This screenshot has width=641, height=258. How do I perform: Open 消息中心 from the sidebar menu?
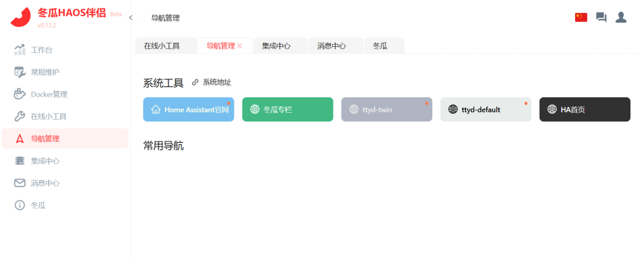point(65,183)
